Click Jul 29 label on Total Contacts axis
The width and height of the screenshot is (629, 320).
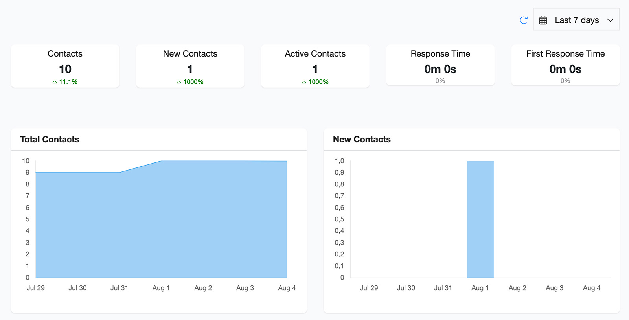click(x=35, y=288)
